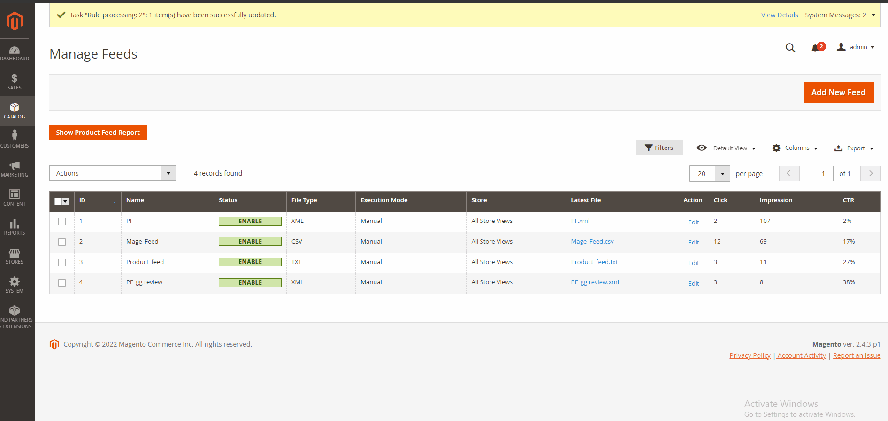Screen dimensions: 888x421
Task: Expand the Export dropdown
Action: [854, 148]
